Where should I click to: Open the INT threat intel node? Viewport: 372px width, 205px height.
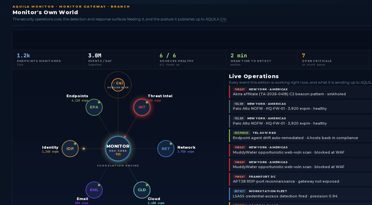pyautogui.click(x=142, y=107)
